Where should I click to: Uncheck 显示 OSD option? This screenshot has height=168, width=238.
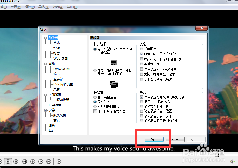click(x=141, y=54)
